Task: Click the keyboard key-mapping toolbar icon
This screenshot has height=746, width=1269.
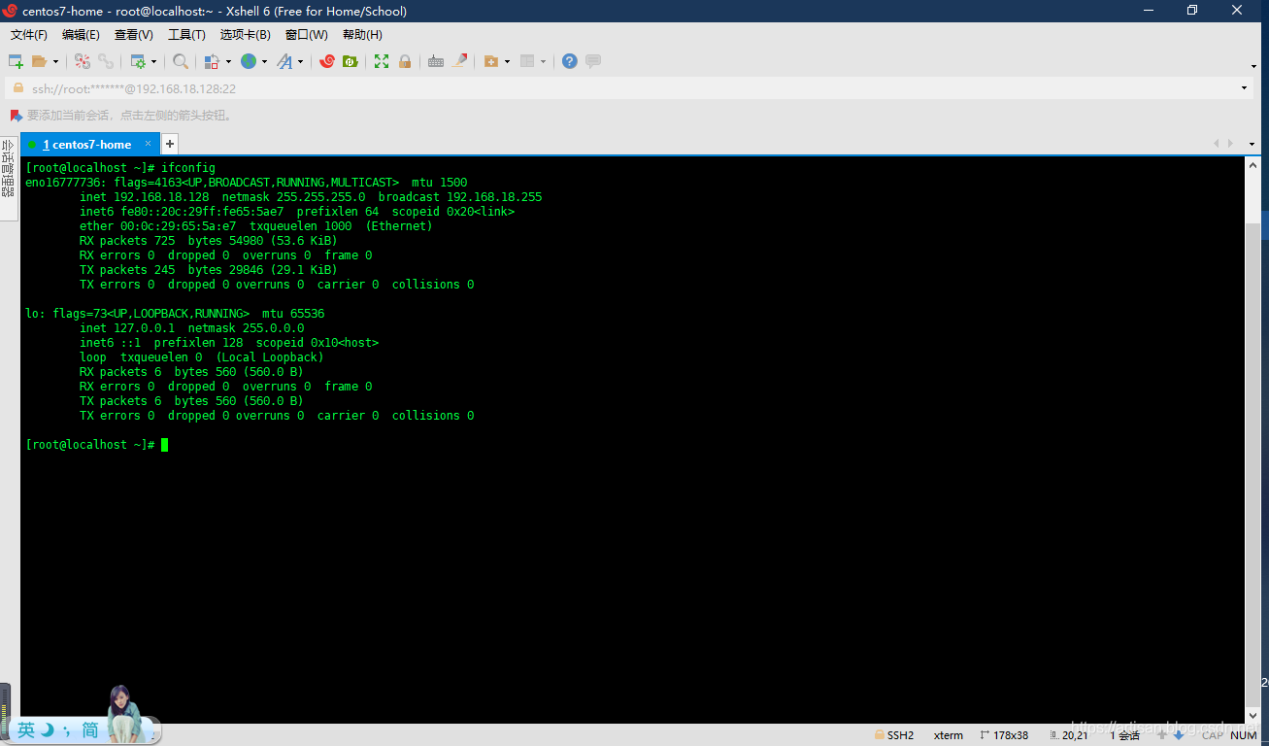Action: 436,61
